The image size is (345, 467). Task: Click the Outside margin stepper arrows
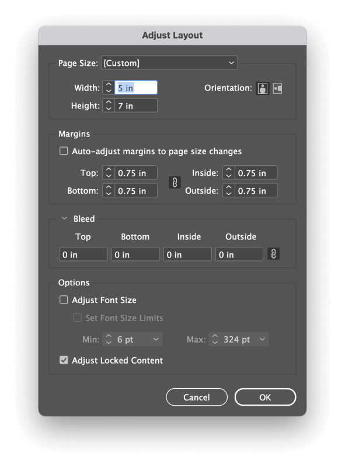point(228,191)
